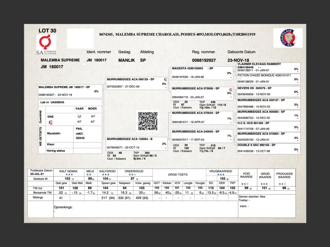Image resolution: width=330 pixels, height=247 pixels.
Task: Click the Geboorte Datum value 23-NOV-18
Action: click(238, 60)
